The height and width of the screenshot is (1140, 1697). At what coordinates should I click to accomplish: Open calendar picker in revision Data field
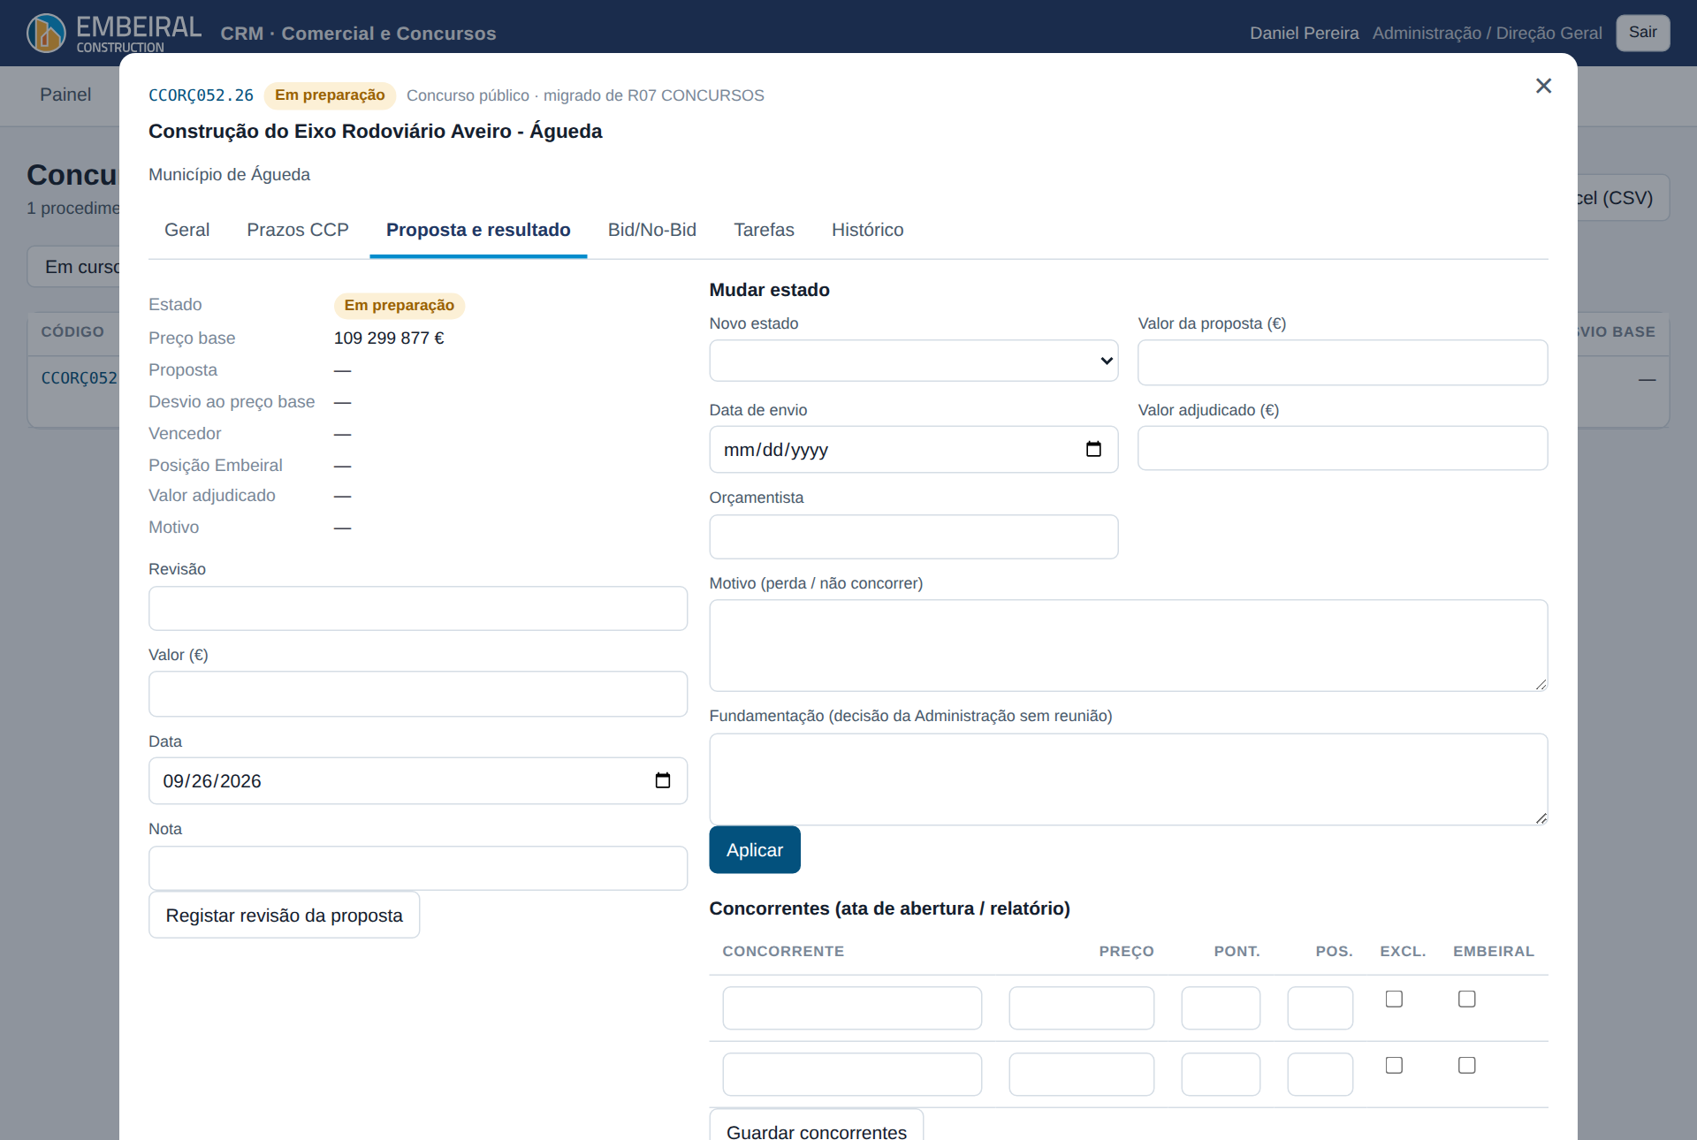[663, 780]
